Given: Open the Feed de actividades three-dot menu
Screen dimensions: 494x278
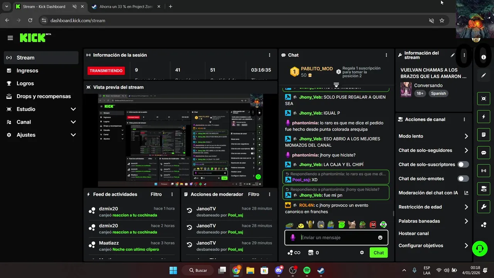Looking at the screenshot, I should point(172,195).
